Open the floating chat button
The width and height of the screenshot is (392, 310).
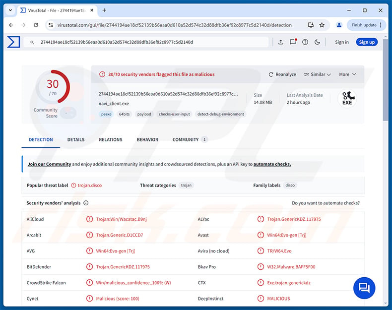tap(364, 288)
